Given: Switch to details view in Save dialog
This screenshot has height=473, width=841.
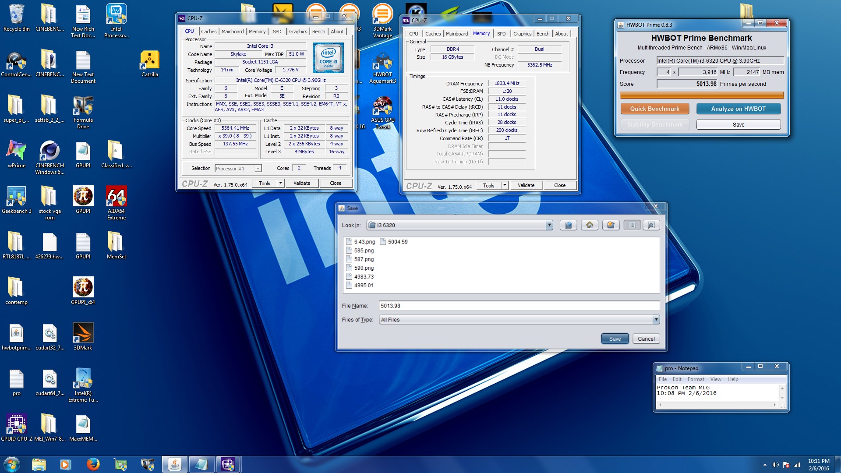Looking at the screenshot, I should click(651, 225).
